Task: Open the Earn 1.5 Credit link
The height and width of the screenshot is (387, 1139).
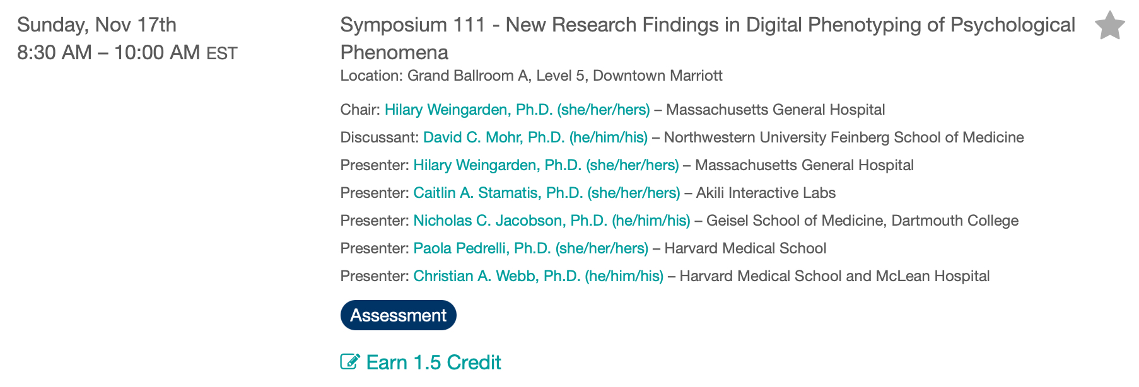Action: coord(433,362)
